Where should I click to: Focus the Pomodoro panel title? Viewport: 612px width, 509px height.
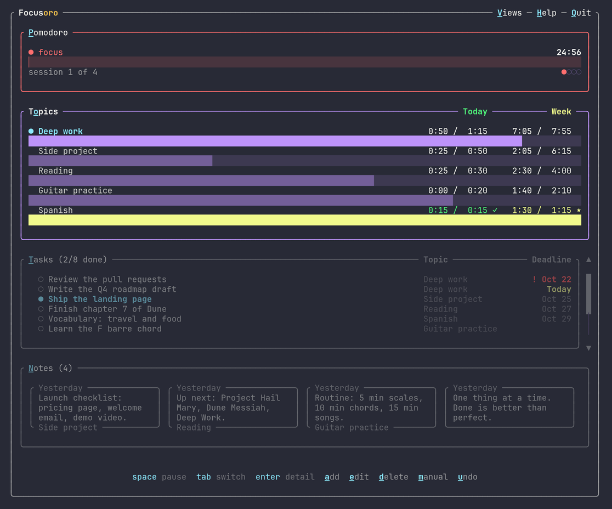pos(48,33)
